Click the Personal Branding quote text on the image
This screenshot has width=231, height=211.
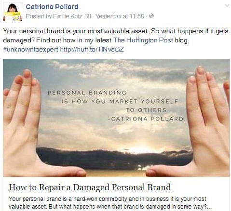(113, 101)
